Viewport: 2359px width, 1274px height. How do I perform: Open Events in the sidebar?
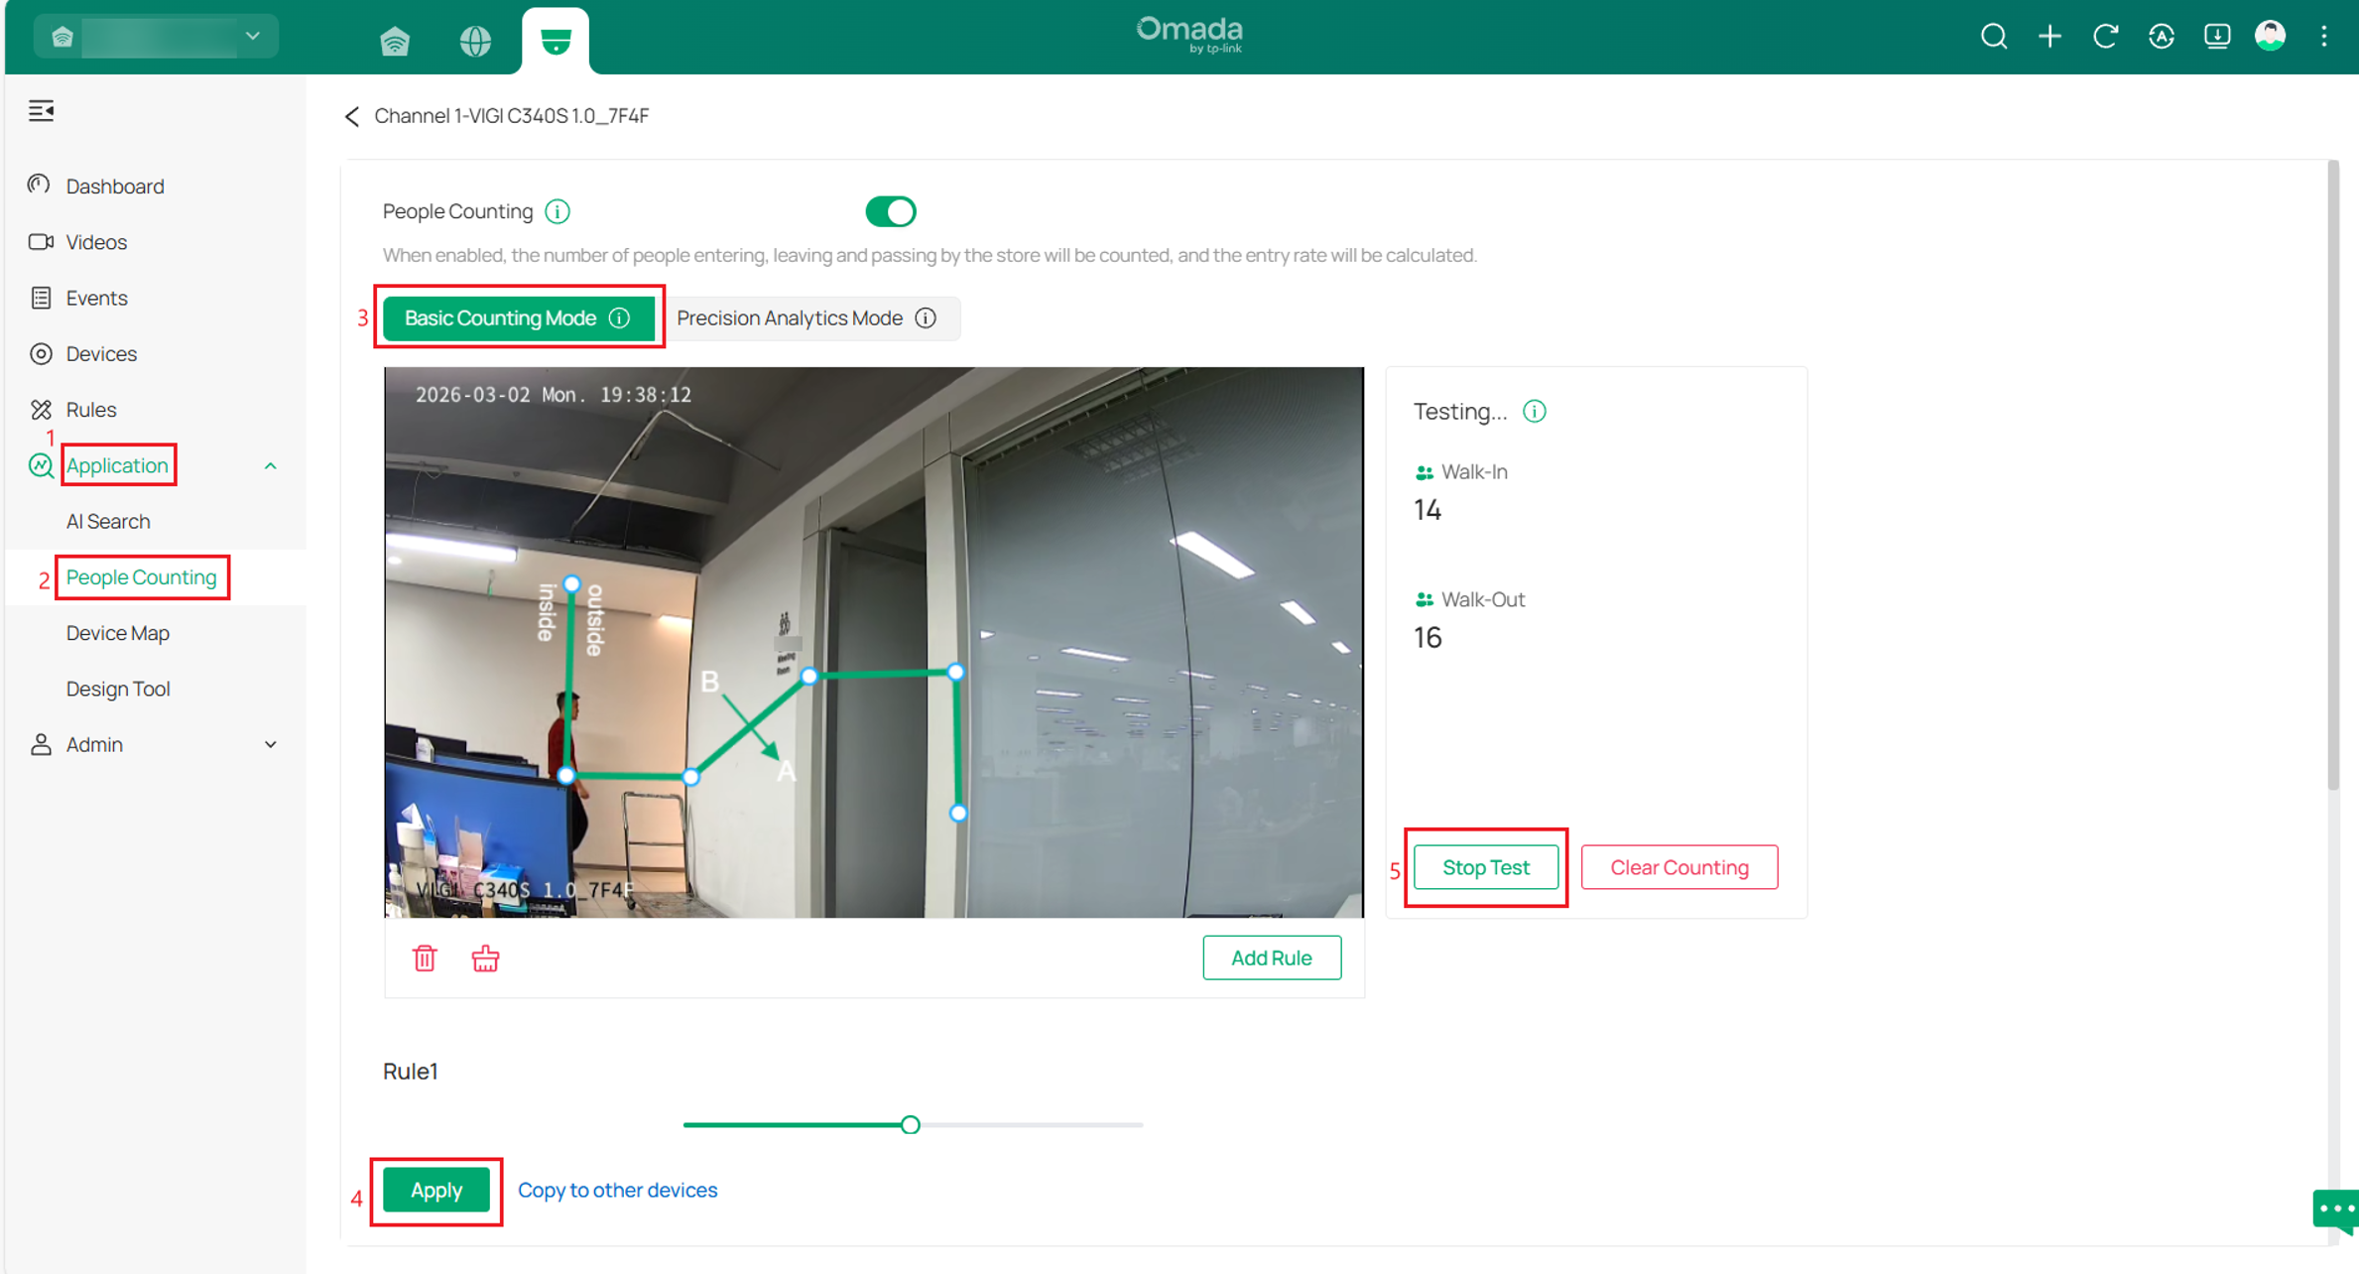tap(96, 298)
